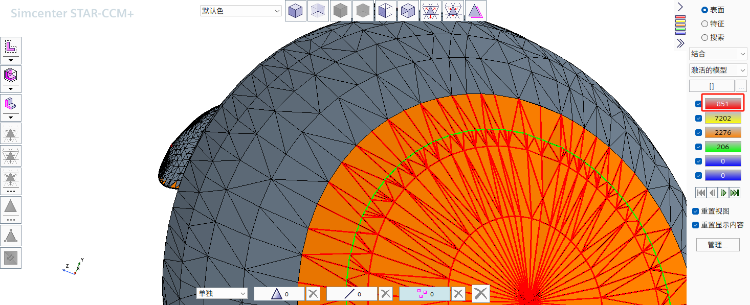Jump to last item navigation button
Image resolution: width=750 pixels, height=305 pixels.
735,193
